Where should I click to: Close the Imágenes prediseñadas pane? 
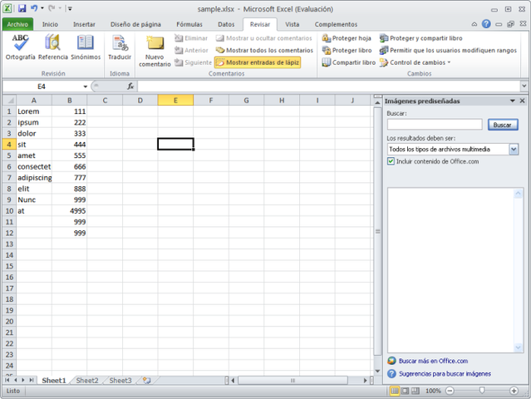522,101
